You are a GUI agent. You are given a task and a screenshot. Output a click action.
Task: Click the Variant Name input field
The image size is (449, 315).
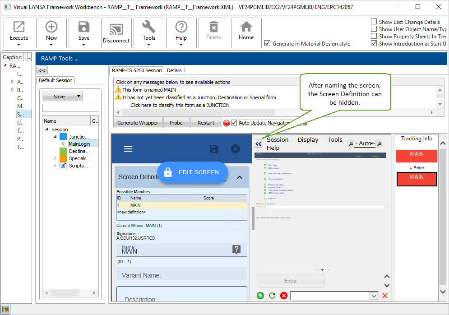coord(181,275)
